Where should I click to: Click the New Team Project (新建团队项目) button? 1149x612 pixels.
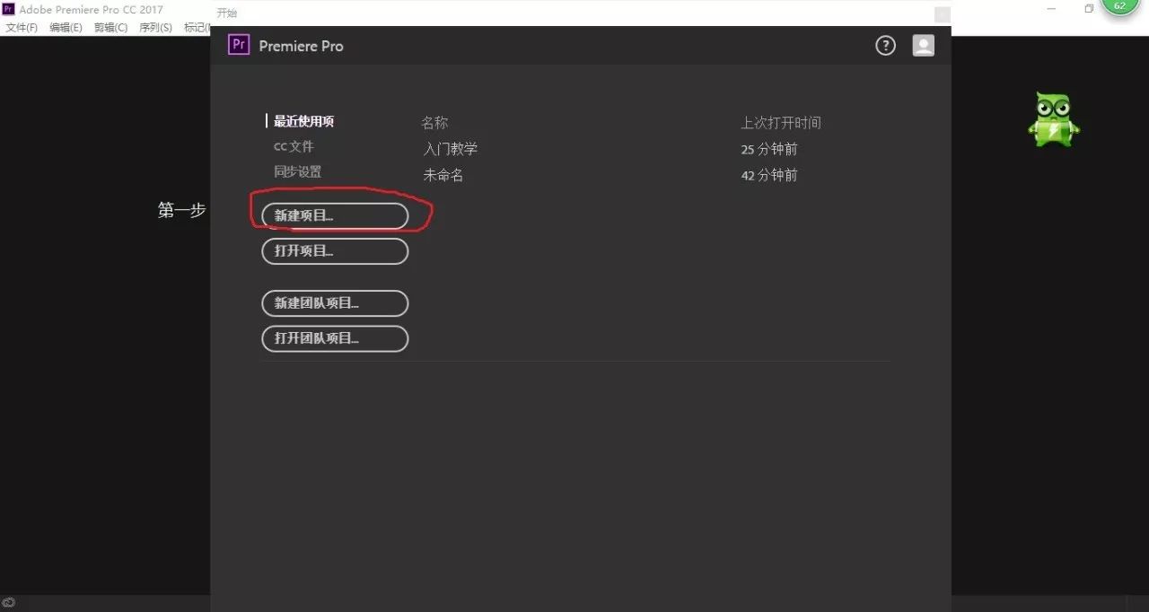(x=335, y=303)
